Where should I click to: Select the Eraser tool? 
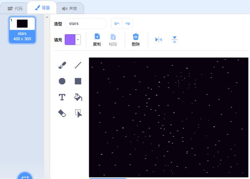point(62,113)
